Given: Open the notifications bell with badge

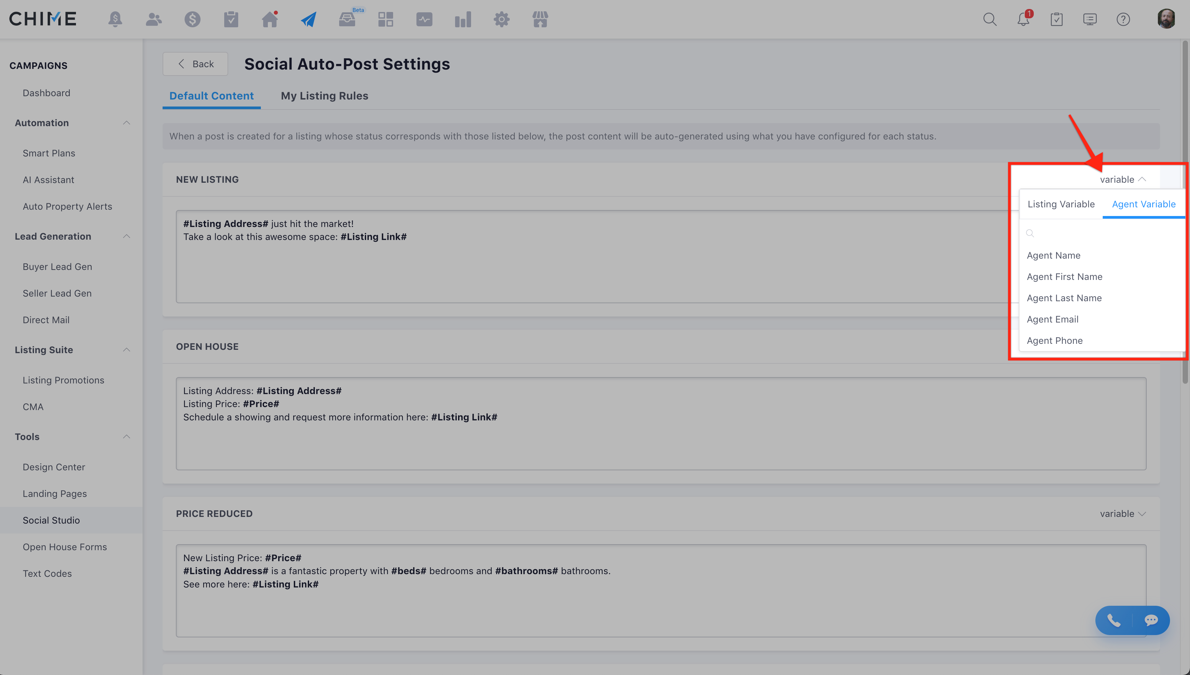Looking at the screenshot, I should (x=1024, y=19).
